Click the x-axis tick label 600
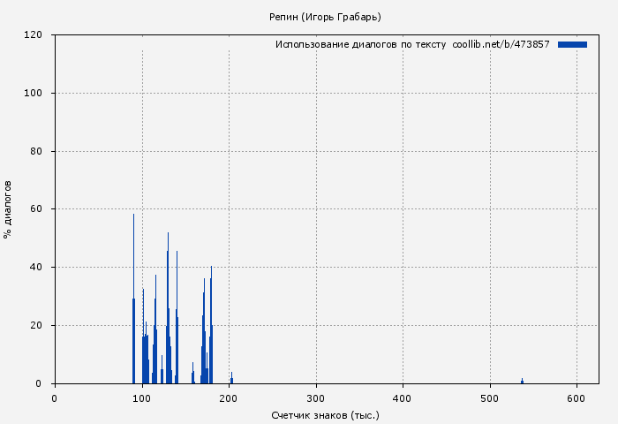Viewport: 618px width, 424px height. pos(577,398)
